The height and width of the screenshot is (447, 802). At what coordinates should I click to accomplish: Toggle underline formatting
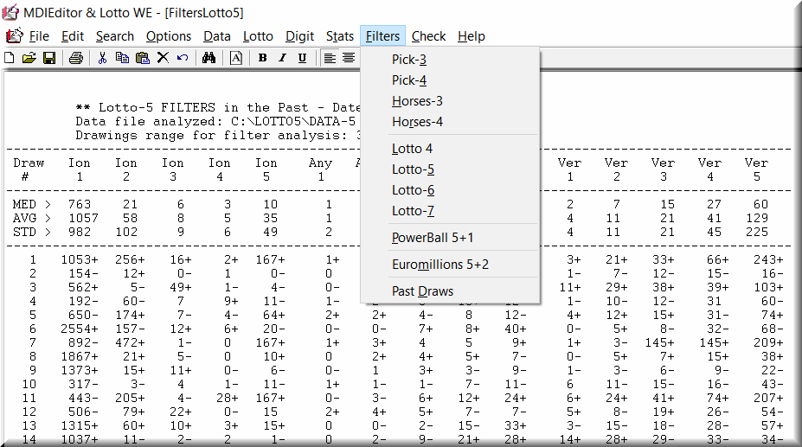(x=302, y=58)
